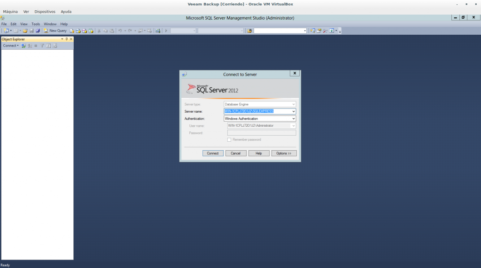Click the Find in Files icon
481x268 pixels.
[x=249, y=31]
